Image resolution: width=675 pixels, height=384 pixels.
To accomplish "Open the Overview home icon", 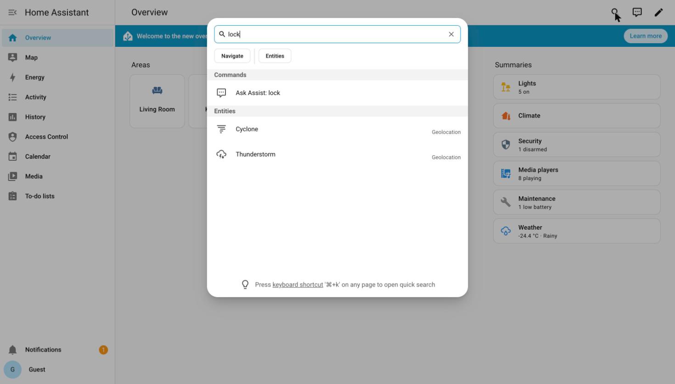I will 12,38.
